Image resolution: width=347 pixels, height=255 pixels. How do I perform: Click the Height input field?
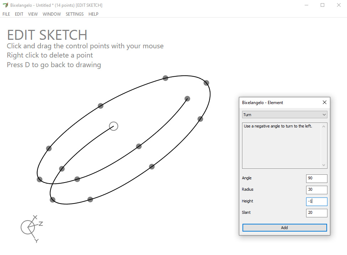coord(316,201)
